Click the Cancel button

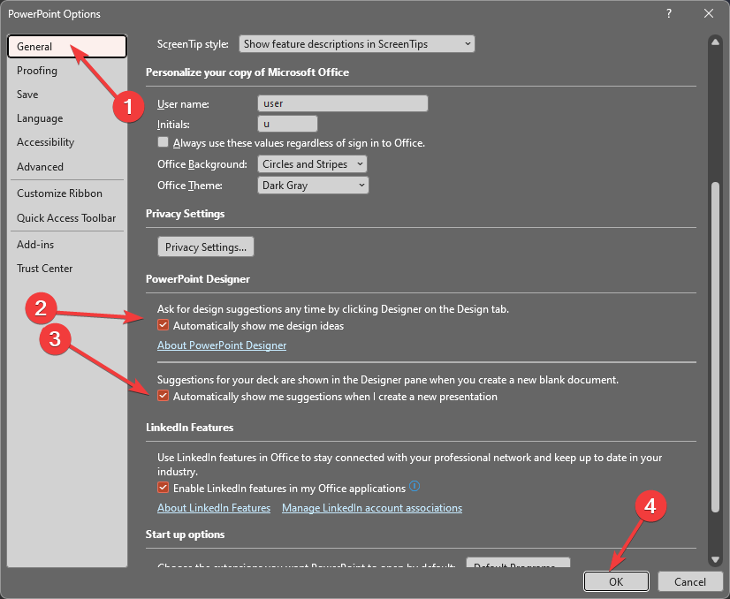pos(690,582)
